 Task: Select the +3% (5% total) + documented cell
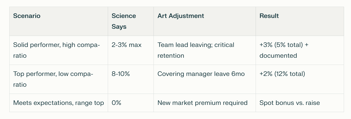click(x=300, y=50)
